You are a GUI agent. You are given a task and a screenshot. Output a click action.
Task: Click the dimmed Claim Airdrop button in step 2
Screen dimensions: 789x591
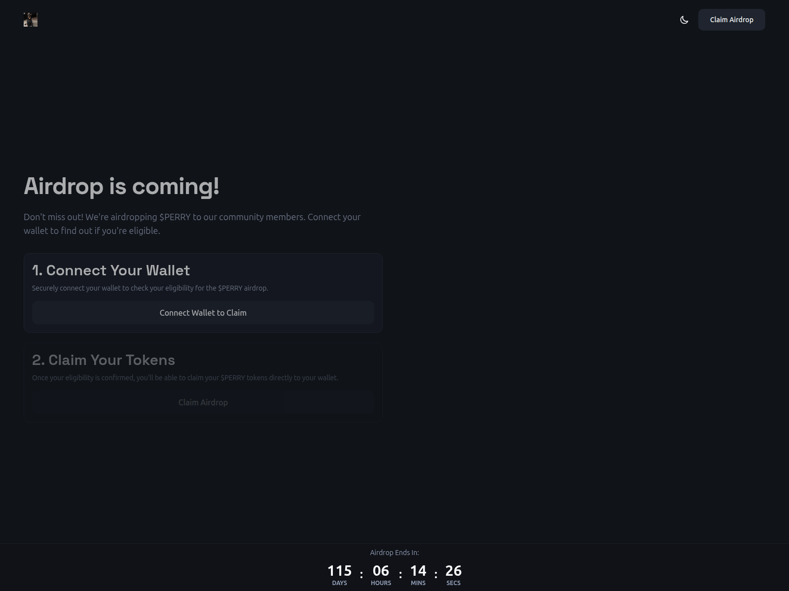pyautogui.click(x=203, y=402)
